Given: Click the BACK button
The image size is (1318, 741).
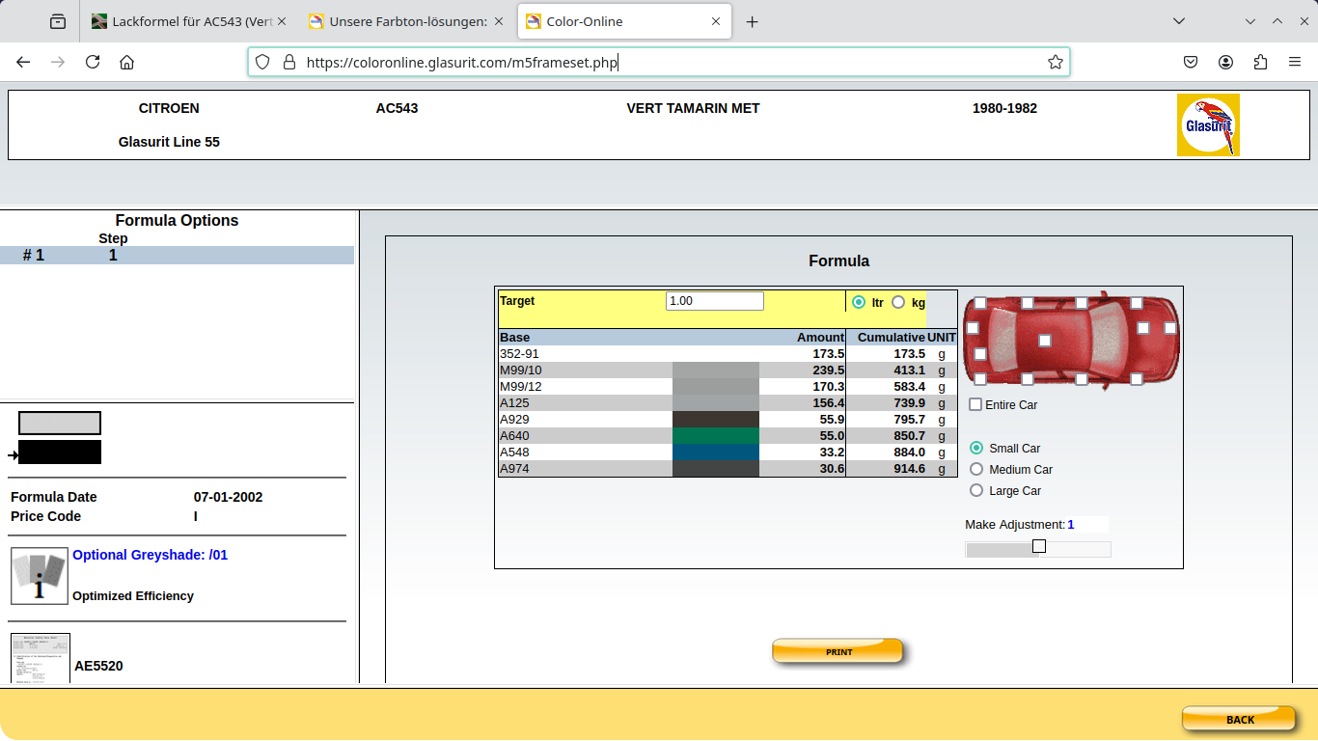Looking at the screenshot, I should tap(1239, 719).
